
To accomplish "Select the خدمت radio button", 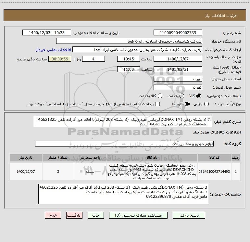I will (x=182, y=96).
